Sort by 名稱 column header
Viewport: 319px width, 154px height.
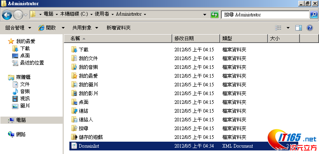(118, 39)
